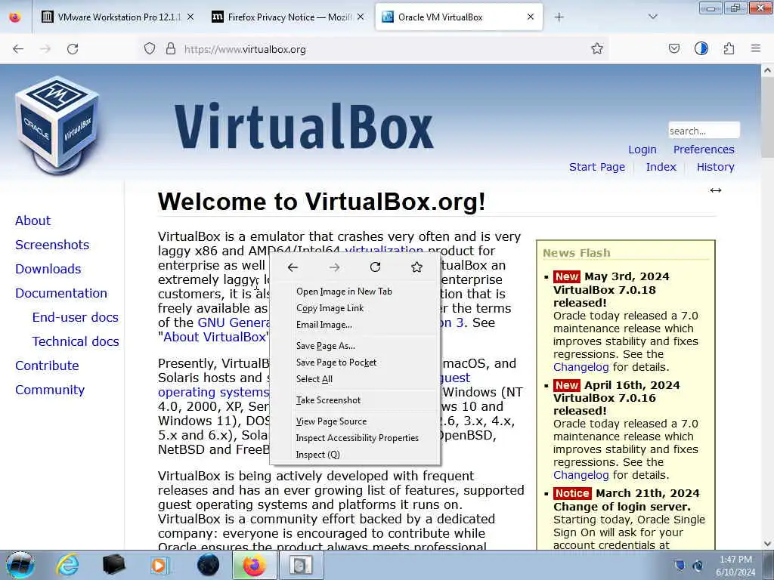Click the Start Page link
This screenshot has height=580, width=774.
(x=597, y=167)
